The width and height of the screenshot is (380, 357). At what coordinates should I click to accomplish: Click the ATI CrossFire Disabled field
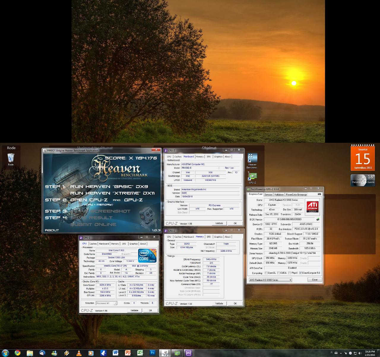pyautogui.click(x=292, y=268)
